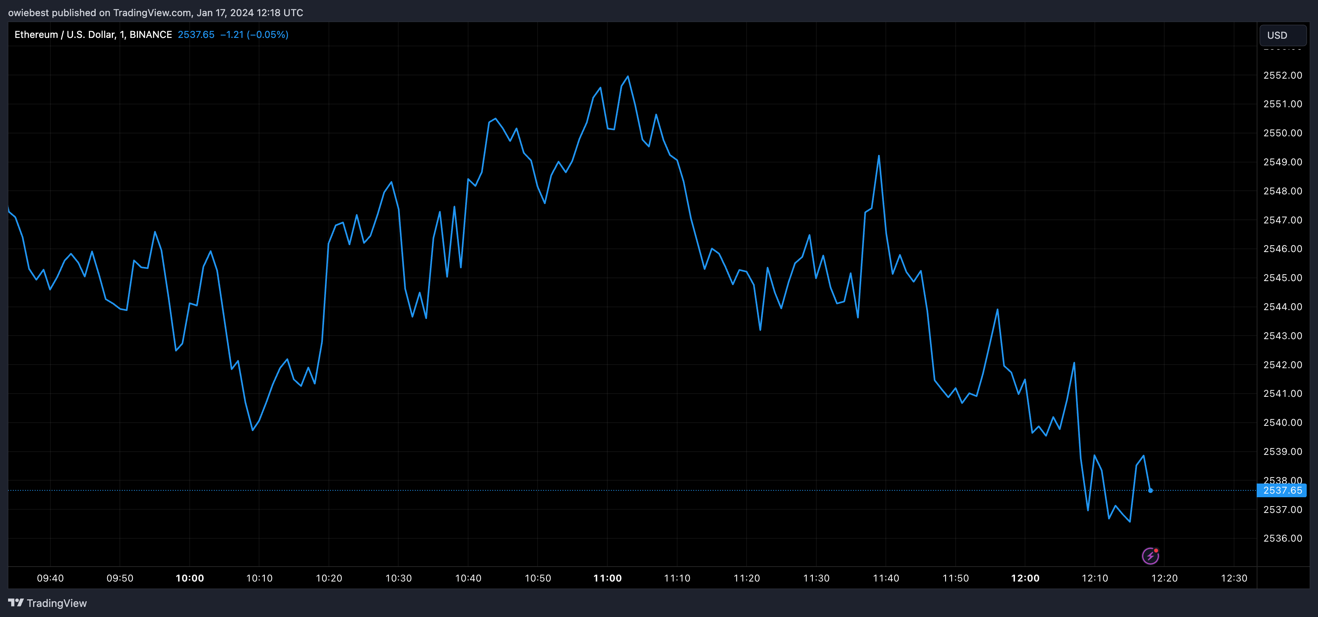Click the 2544.00 price axis label
1318x617 pixels.
[x=1283, y=307]
